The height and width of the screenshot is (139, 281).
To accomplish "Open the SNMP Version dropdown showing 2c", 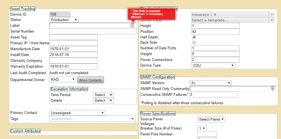I will 211,83.
